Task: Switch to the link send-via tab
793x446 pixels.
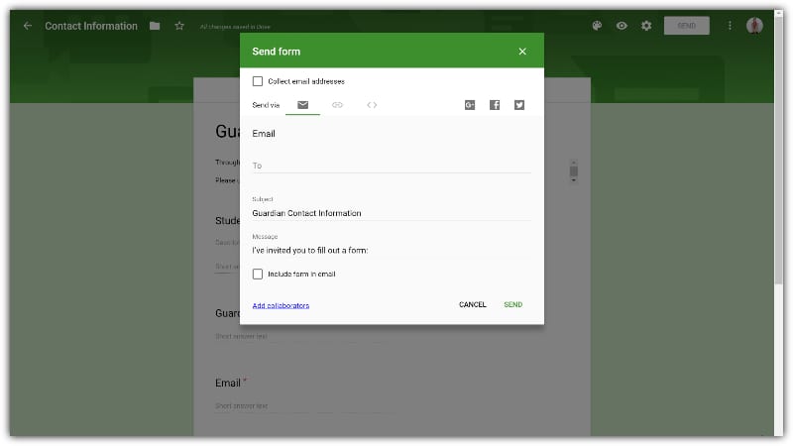Action: pos(337,104)
